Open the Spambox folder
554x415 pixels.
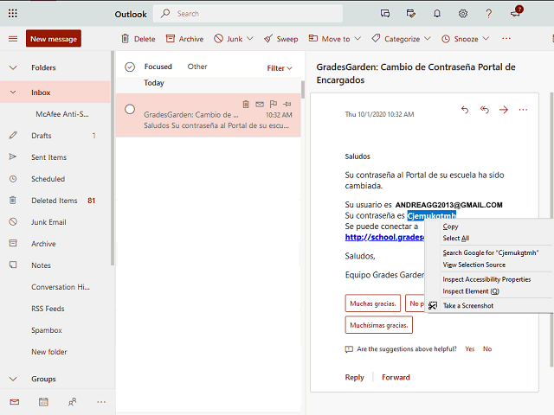[55, 330]
